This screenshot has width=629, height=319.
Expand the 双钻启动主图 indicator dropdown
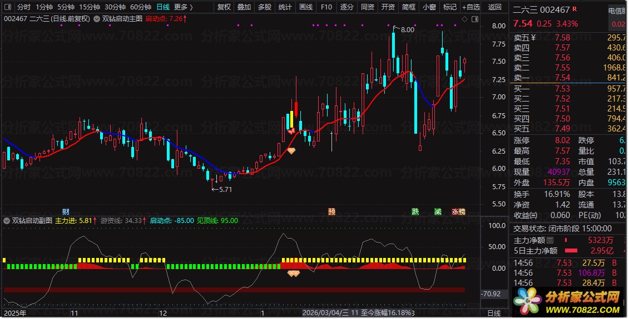[97, 18]
